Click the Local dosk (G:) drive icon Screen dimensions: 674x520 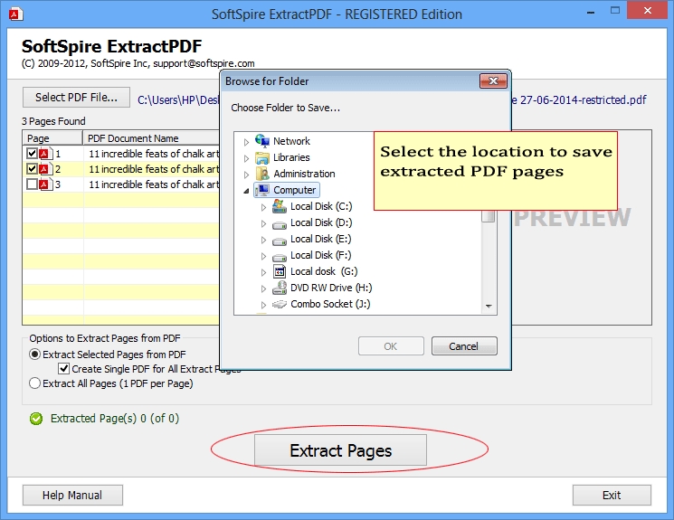point(280,271)
